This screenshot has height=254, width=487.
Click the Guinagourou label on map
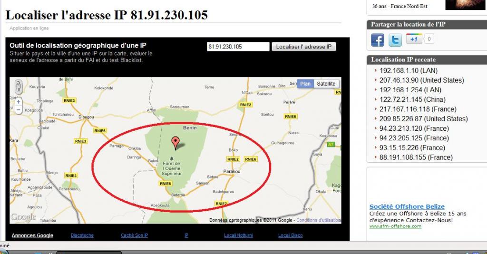(282, 143)
